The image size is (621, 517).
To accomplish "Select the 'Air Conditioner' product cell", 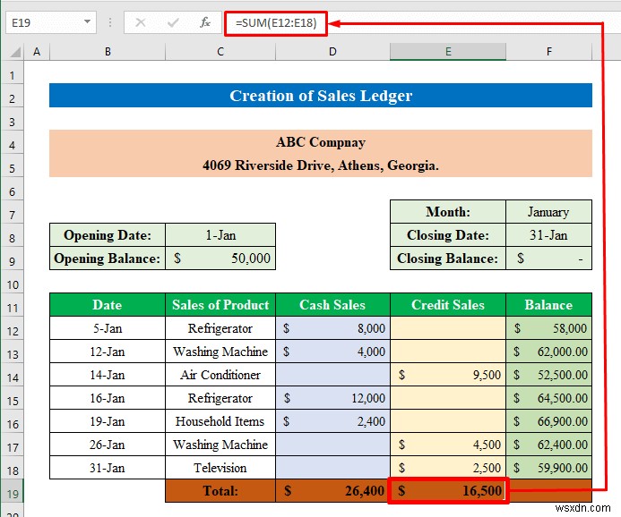I will [x=220, y=375].
